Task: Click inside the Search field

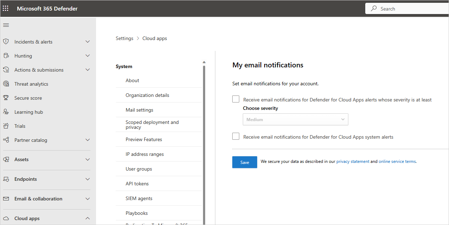Action: [x=405, y=8]
